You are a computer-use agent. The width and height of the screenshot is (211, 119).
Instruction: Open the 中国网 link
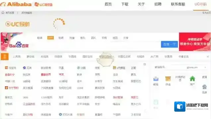coord(72,57)
